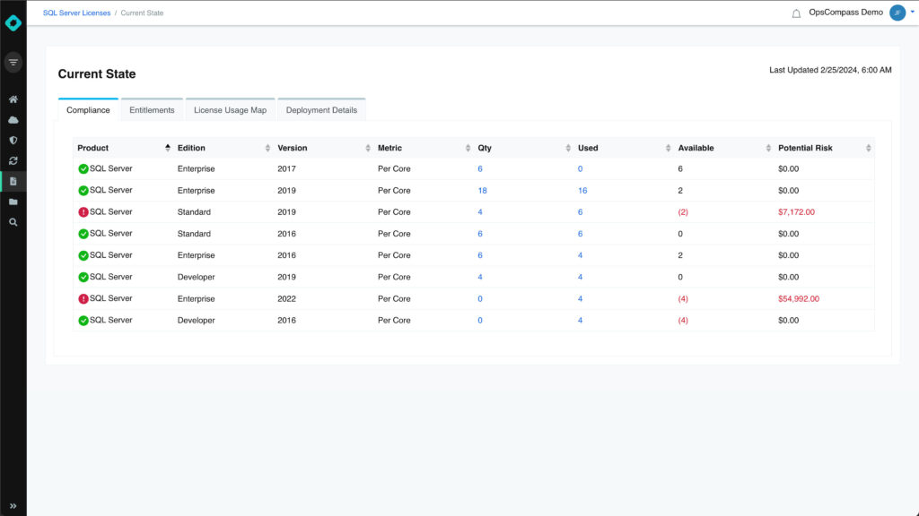Open Qty 6 link for Enterprise 2017
The width and height of the screenshot is (919, 516).
pyautogui.click(x=480, y=169)
